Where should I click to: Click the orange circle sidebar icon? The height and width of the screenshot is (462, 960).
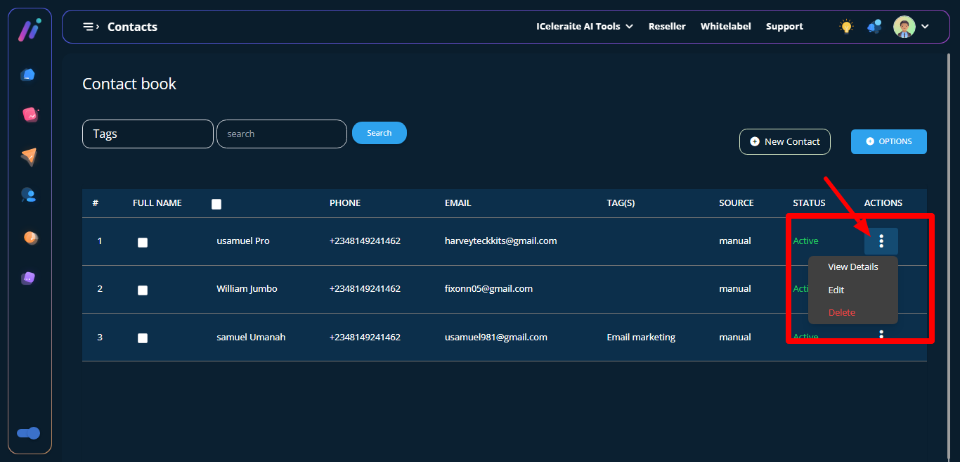click(x=30, y=238)
